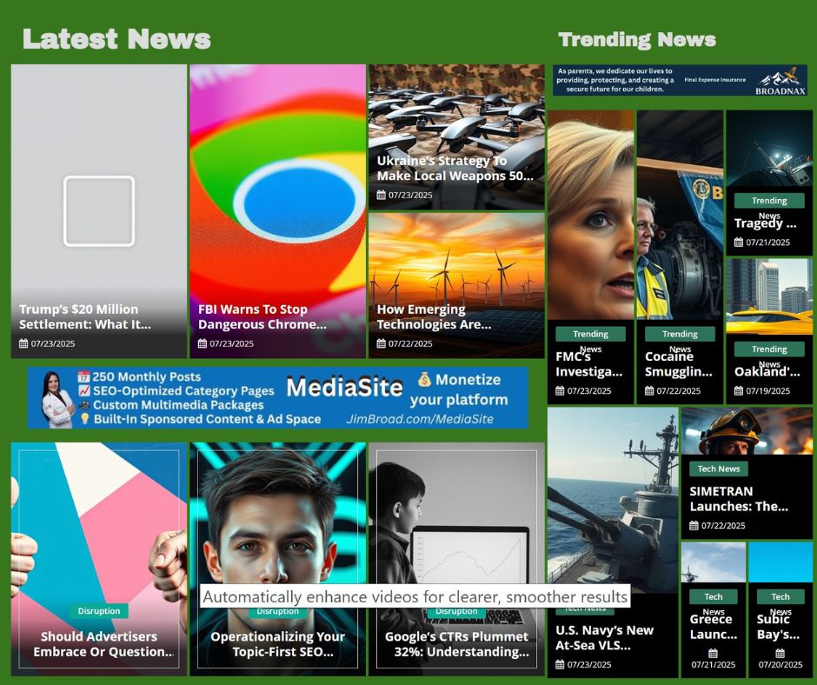Image resolution: width=817 pixels, height=685 pixels.
Task: Open "How Emerging Technologies Are..." headline
Action: [434, 317]
